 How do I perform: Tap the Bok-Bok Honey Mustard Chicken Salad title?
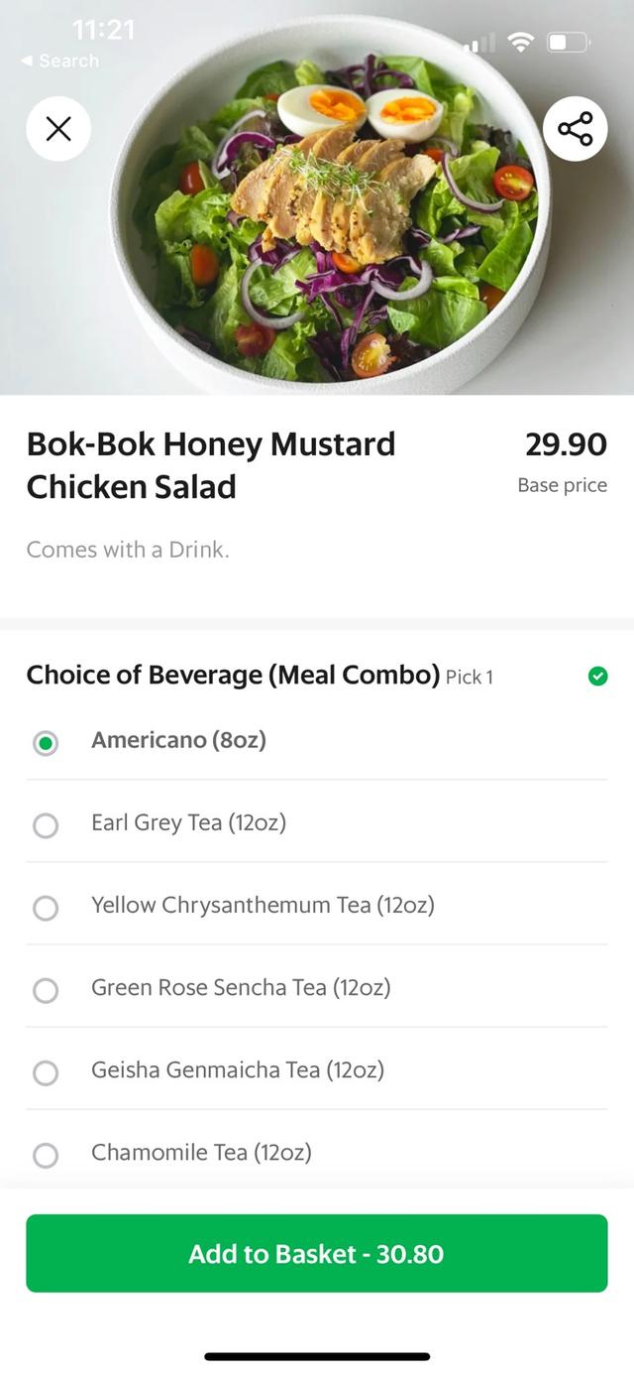[x=211, y=465]
